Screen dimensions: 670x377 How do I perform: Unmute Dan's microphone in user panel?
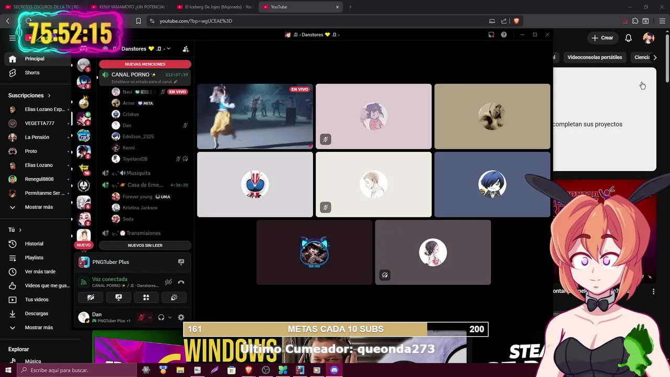pyautogui.click(x=141, y=317)
